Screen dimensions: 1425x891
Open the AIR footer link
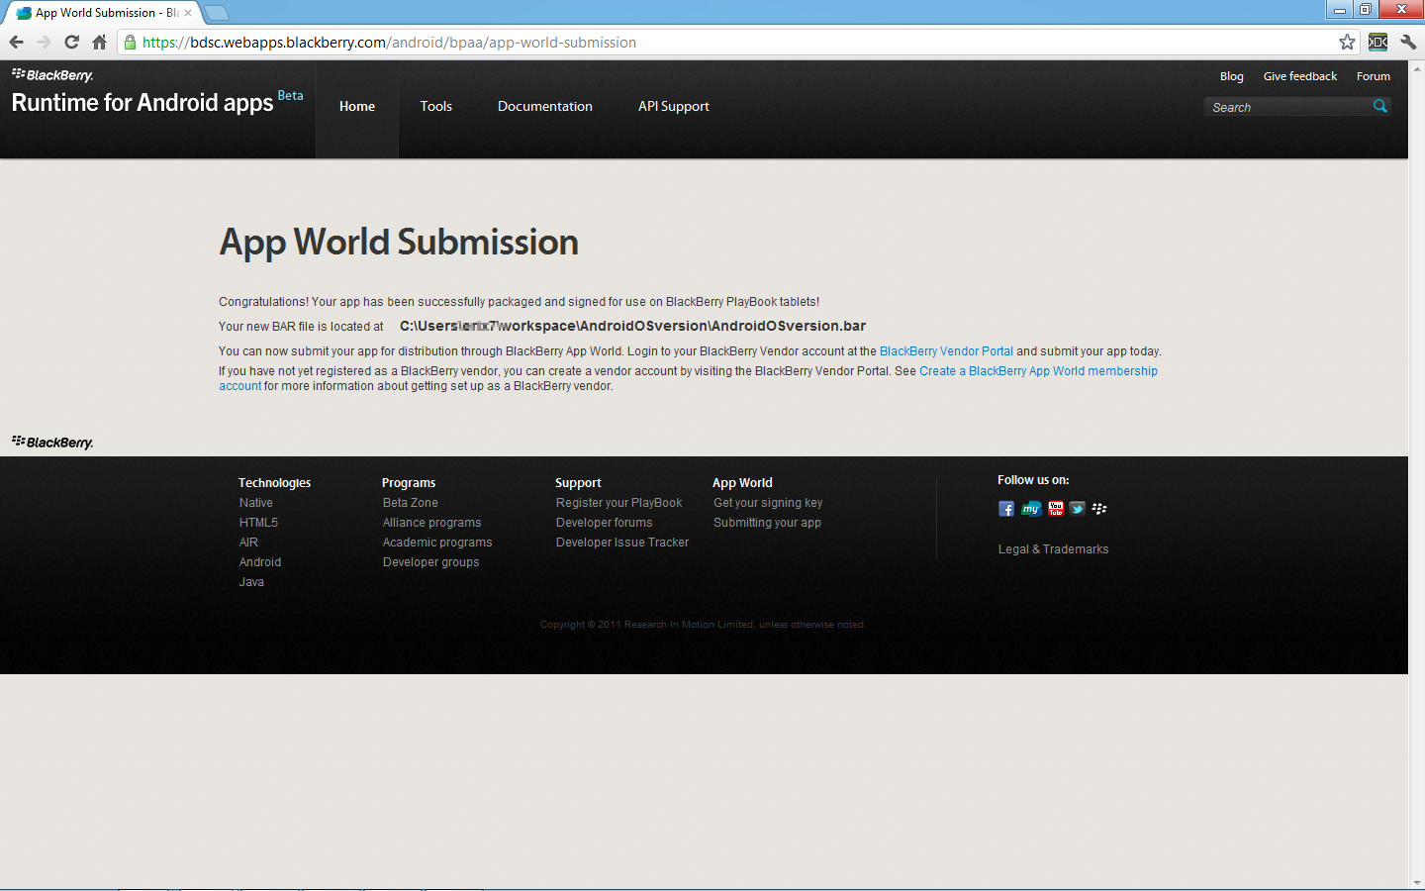(248, 543)
